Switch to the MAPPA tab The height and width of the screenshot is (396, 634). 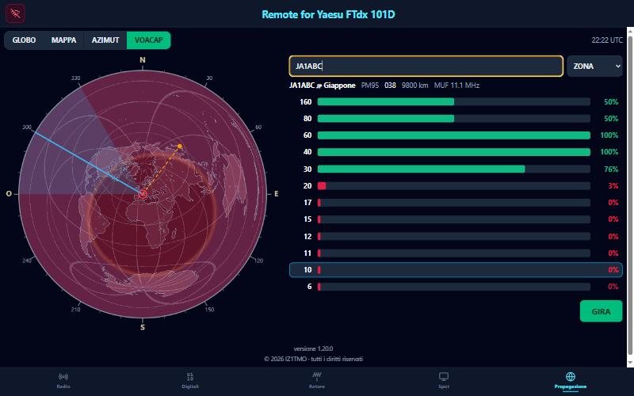click(x=63, y=40)
